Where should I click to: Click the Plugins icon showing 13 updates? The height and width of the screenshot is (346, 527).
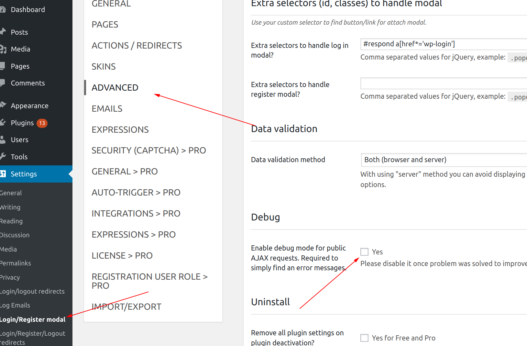(x=3, y=123)
